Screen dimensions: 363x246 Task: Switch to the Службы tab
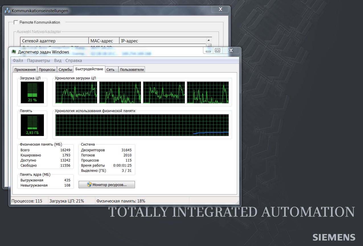tap(65, 70)
